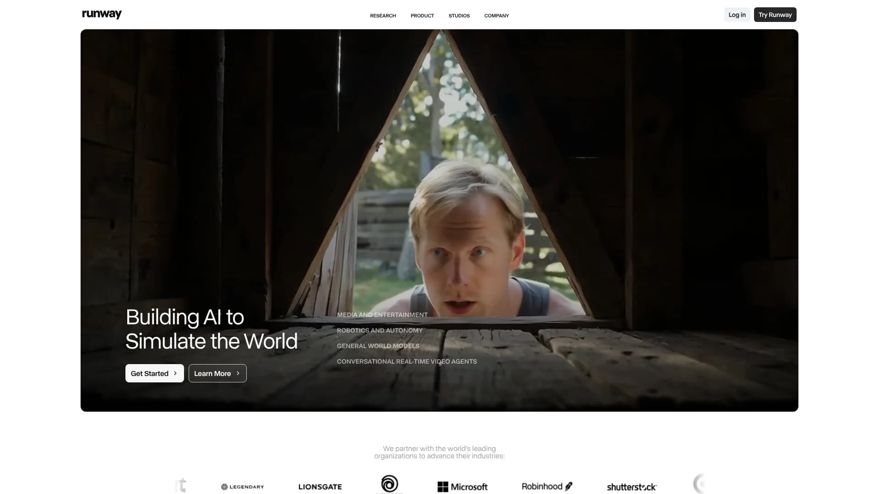Click the Microsoft logo
The height and width of the screenshot is (494, 879).
coord(462,487)
